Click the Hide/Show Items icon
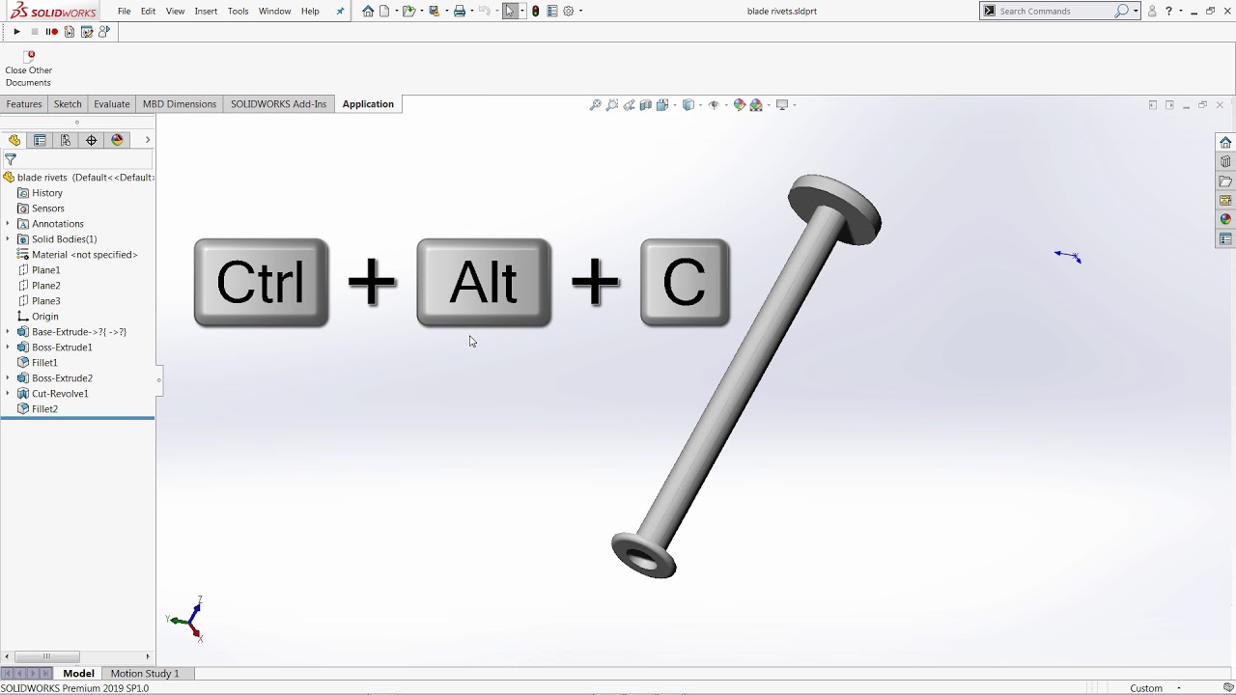 point(714,104)
